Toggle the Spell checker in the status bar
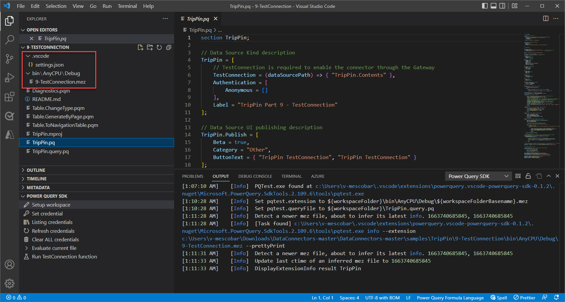This screenshot has width=565, height=302. (x=499, y=297)
